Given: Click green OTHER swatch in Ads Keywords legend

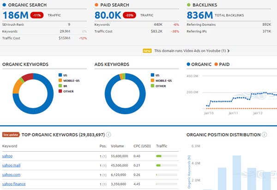Looking at the screenshot, I should [152, 86].
